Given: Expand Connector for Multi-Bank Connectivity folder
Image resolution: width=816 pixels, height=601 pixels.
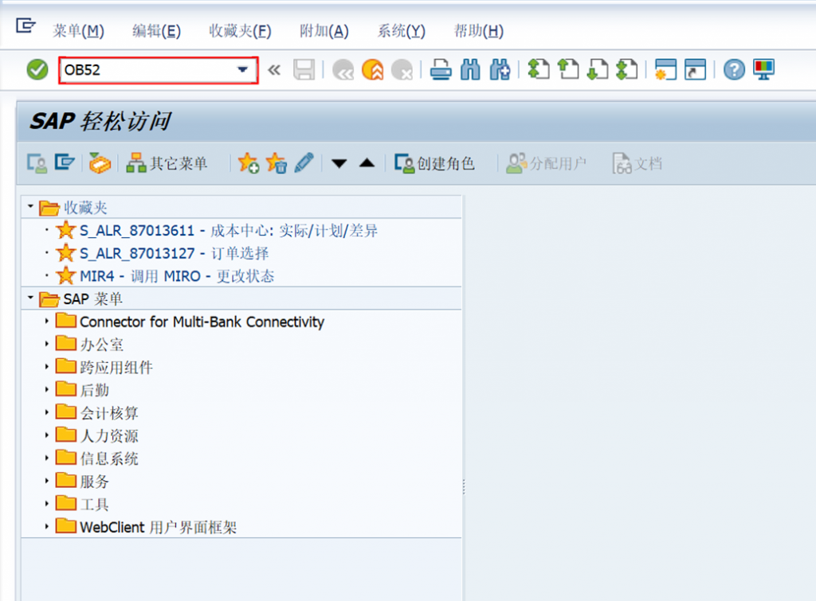Looking at the screenshot, I should [46, 322].
